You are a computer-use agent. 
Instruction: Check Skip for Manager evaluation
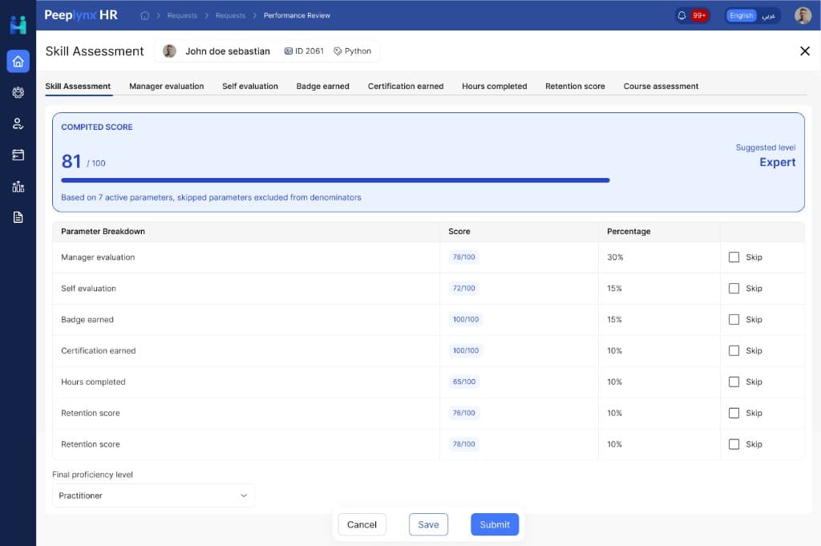tap(734, 257)
